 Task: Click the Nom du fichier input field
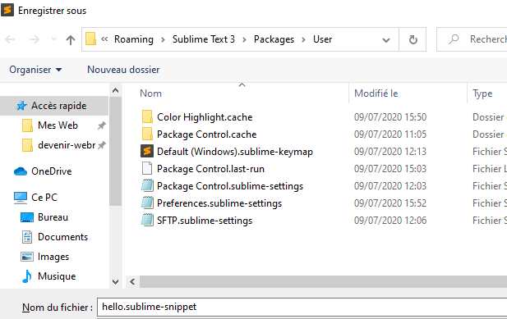click(302, 307)
